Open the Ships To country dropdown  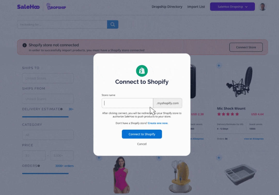pyautogui.click(x=48, y=78)
